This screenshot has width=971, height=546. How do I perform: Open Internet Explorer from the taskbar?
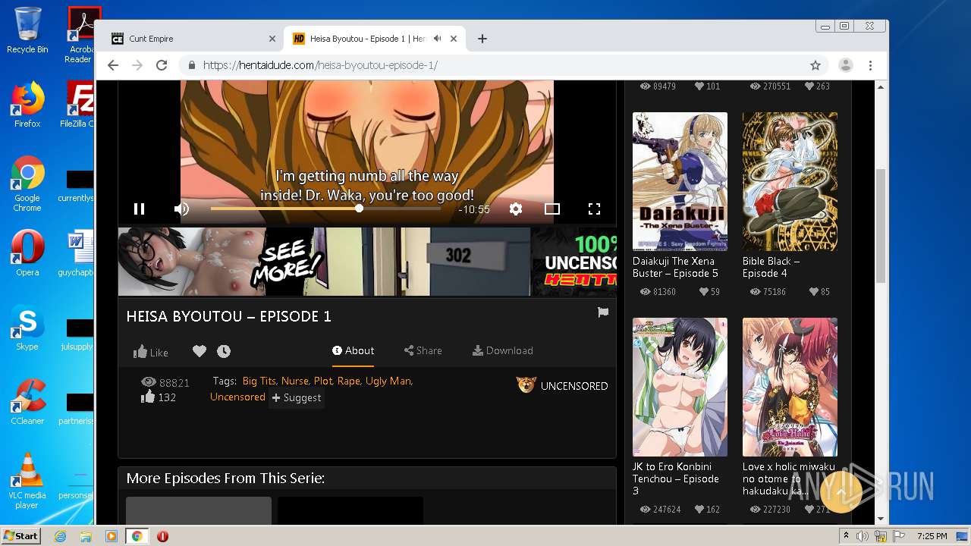60,536
